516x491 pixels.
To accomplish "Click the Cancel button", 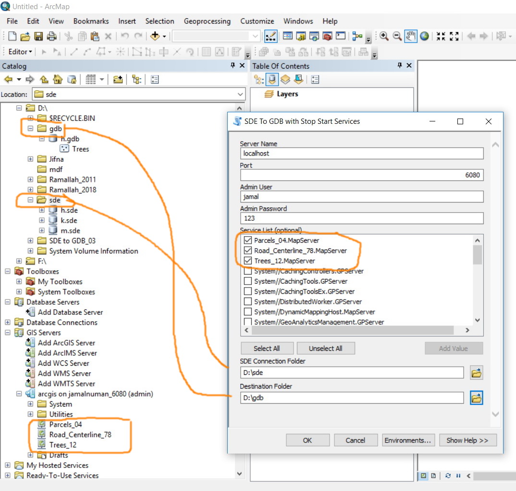I will (x=356, y=441).
